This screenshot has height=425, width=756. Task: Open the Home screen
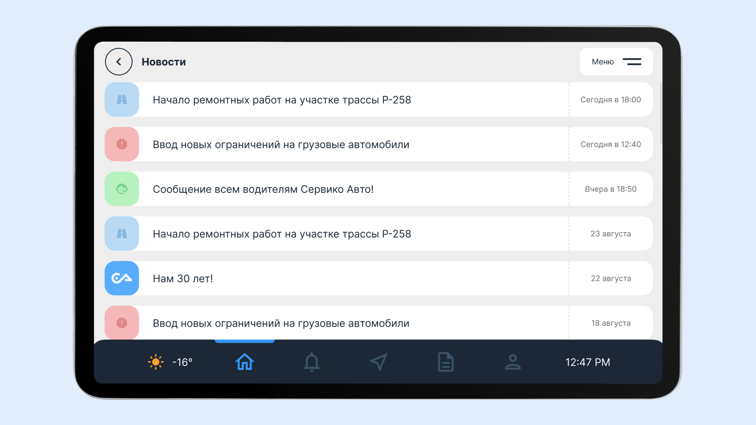pyautogui.click(x=245, y=362)
